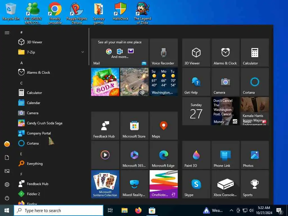Launch Everything from the app list

pos(51,163)
